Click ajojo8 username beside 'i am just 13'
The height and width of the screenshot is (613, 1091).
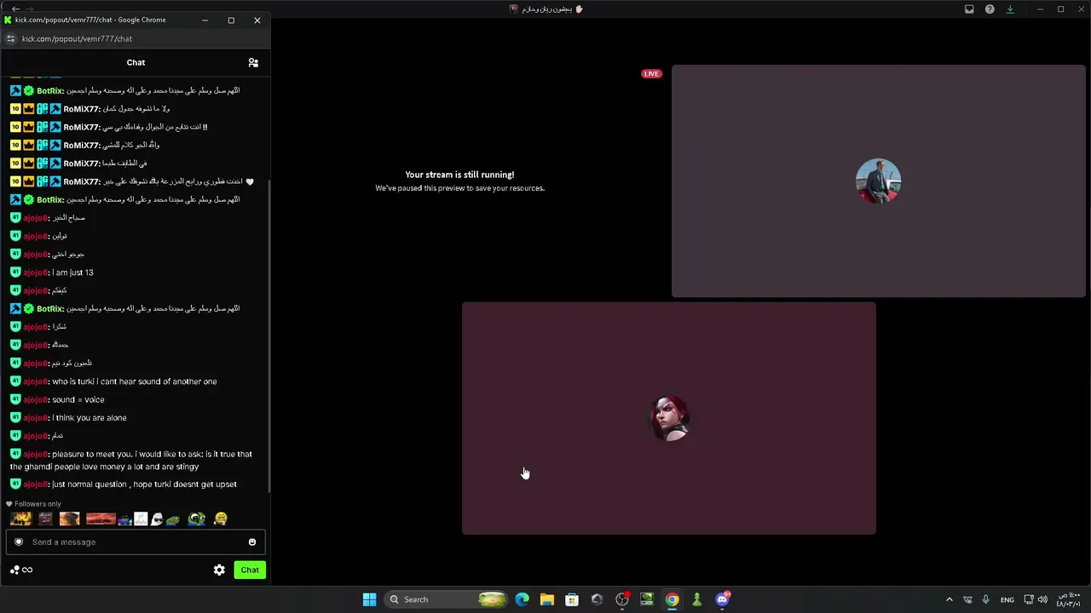[36, 272]
